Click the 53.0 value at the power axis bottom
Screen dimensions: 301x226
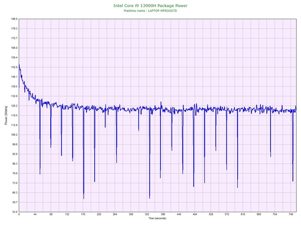15,212
